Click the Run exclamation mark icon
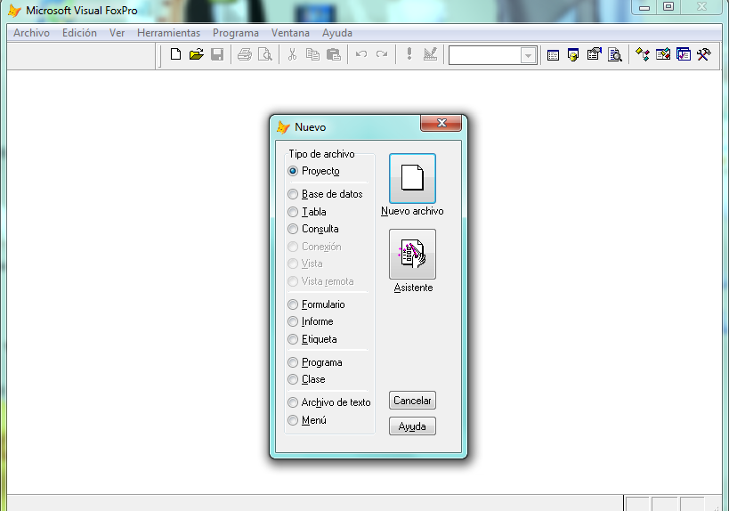The height and width of the screenshot is (511, 729). point(409,54)
